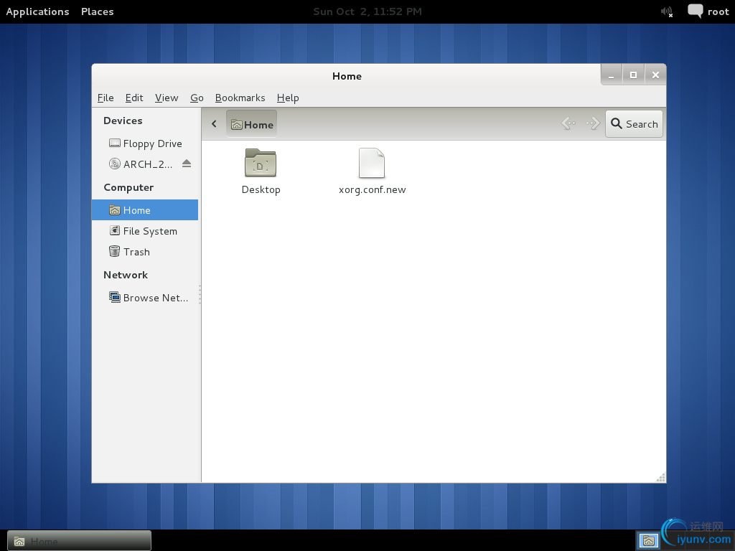This screenshot has height=551, width=735.
Task: Open the Desktop folder icon
Action: point(260,164)
